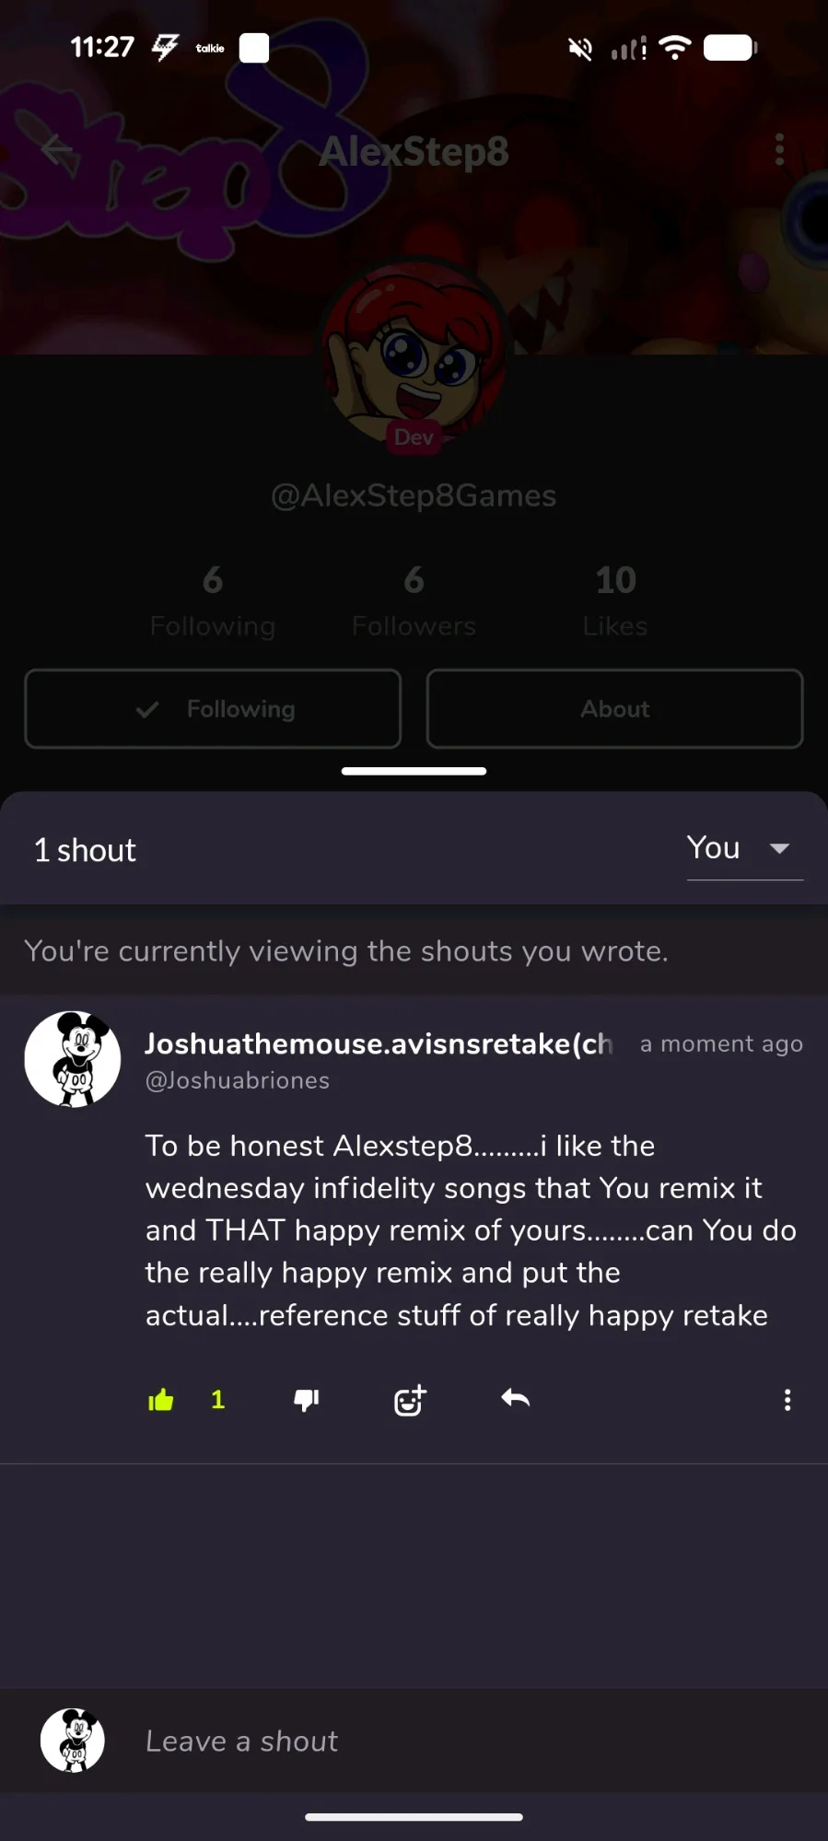Open Joshuathemouse shout author avatar
This screenshot has height=1841, width=828.
pos(73,1059)
